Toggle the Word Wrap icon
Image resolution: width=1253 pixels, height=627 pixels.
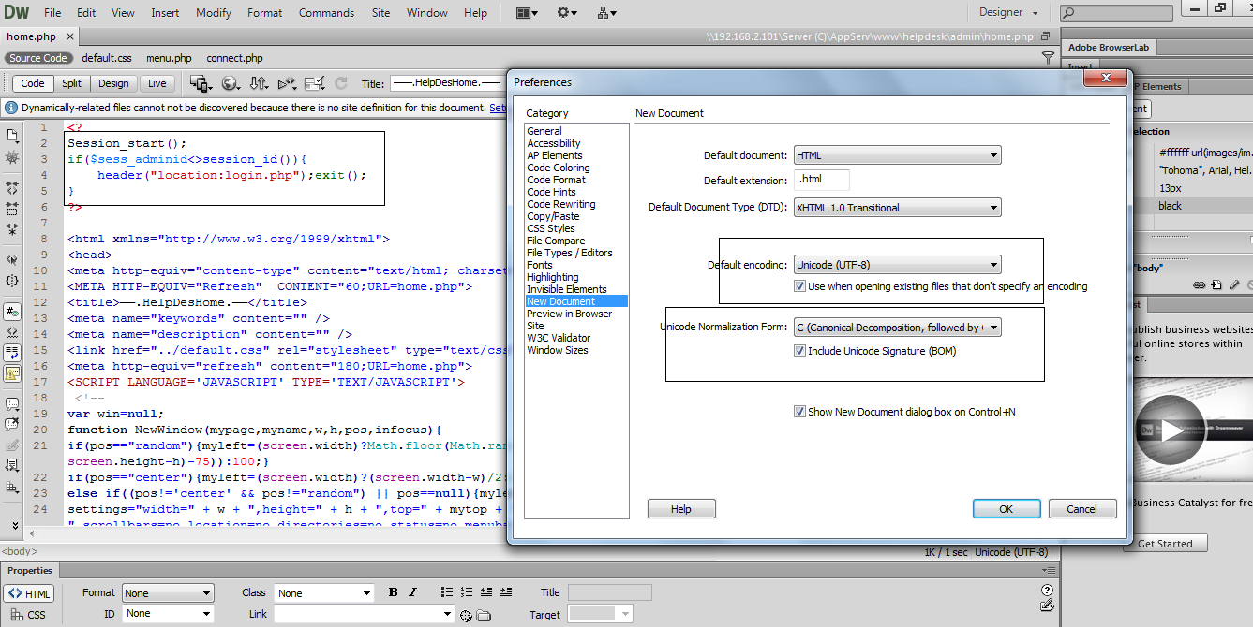[x=12, y=353]
